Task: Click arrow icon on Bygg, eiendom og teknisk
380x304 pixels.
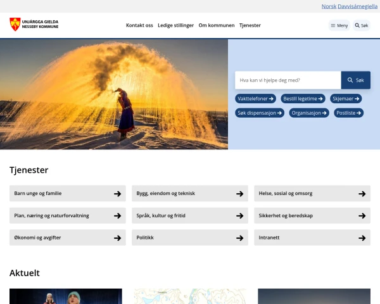Action: [x=239, y=194]
